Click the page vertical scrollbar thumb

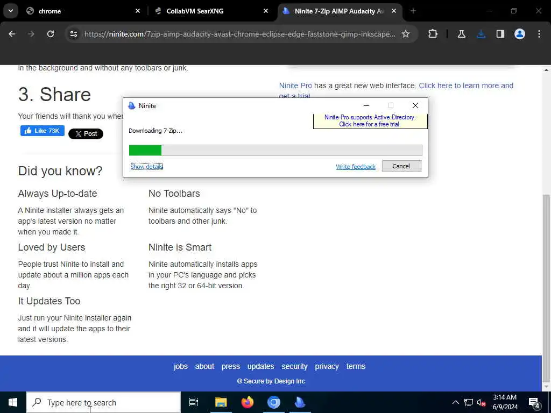[547, 288]
